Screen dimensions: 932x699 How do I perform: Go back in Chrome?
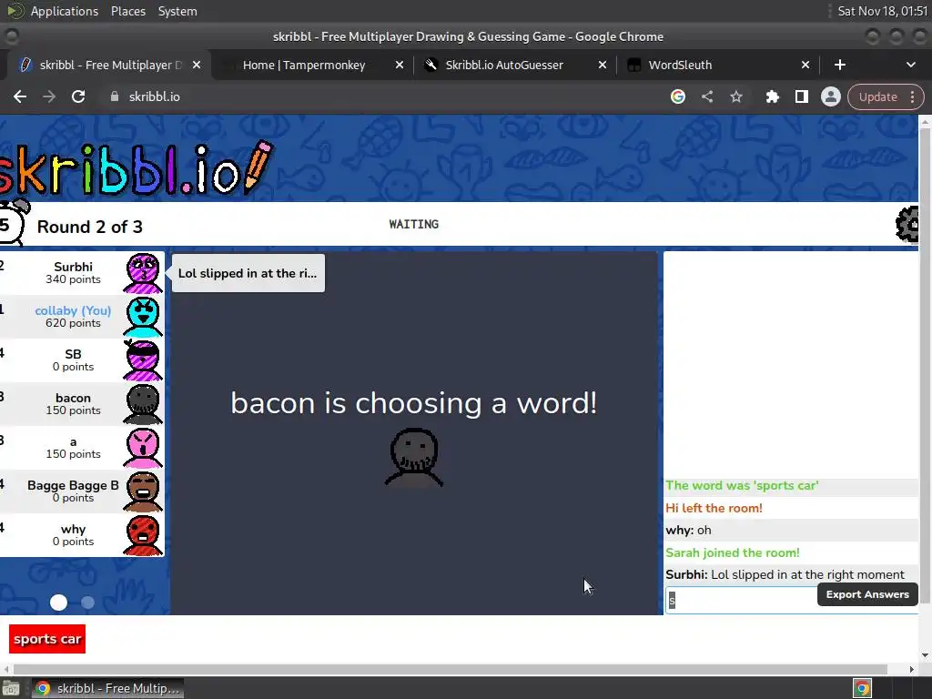coord(20,96)
